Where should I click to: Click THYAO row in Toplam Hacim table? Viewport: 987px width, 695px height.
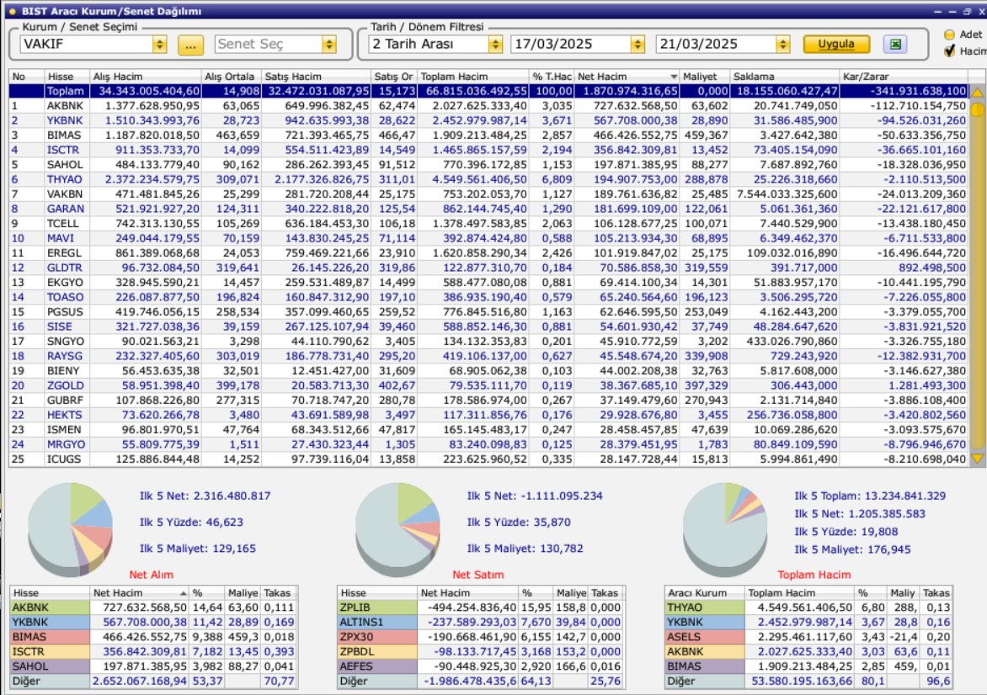(808, 607)
